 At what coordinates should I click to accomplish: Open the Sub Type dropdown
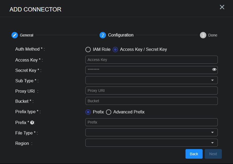(151, 80)
